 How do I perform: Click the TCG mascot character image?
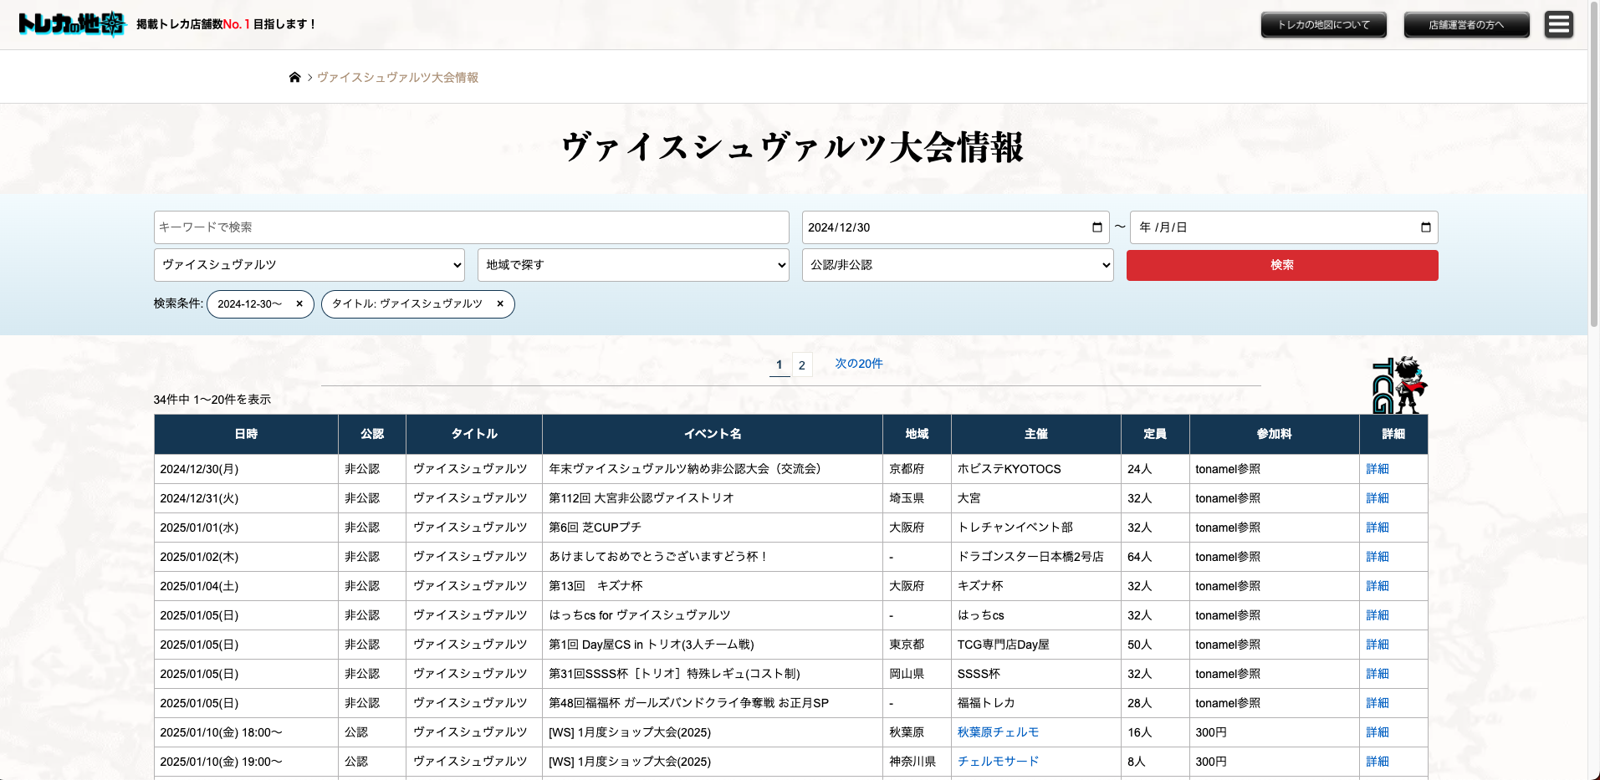point(1399,385)
